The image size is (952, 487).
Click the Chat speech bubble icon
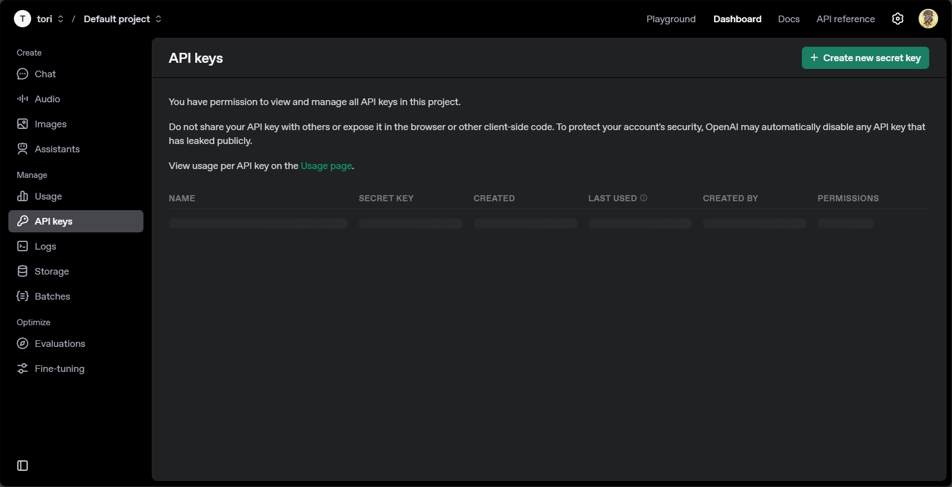[22, 74]
